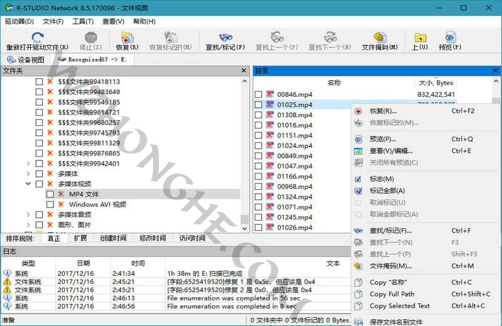The height and width of the screenshot is (326, 502).
Task: Click the R-STUDIO application title icon
Action: [9, 8]
